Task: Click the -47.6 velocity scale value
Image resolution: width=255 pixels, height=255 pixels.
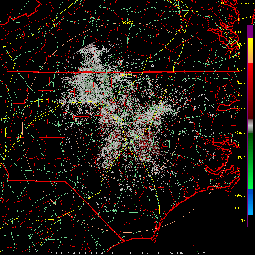Action: [x=240, y=158]
